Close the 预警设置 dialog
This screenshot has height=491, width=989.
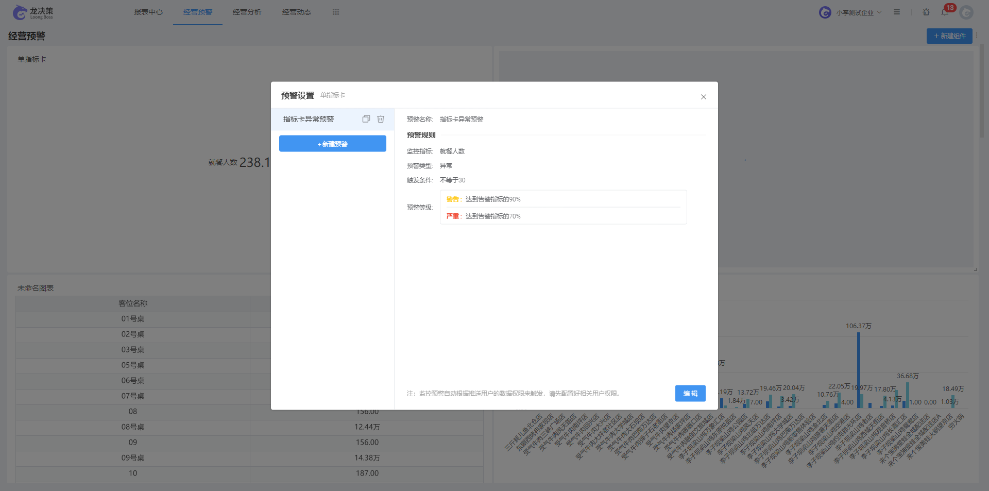(703, 97)
